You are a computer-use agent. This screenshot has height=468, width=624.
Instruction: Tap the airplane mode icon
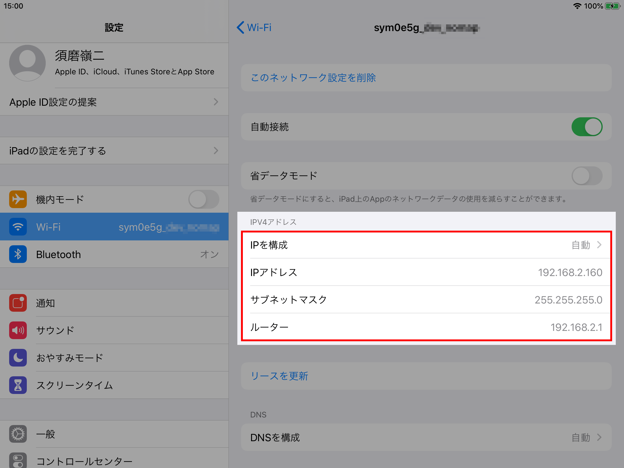pyautogui.click(x=18, y=199)
